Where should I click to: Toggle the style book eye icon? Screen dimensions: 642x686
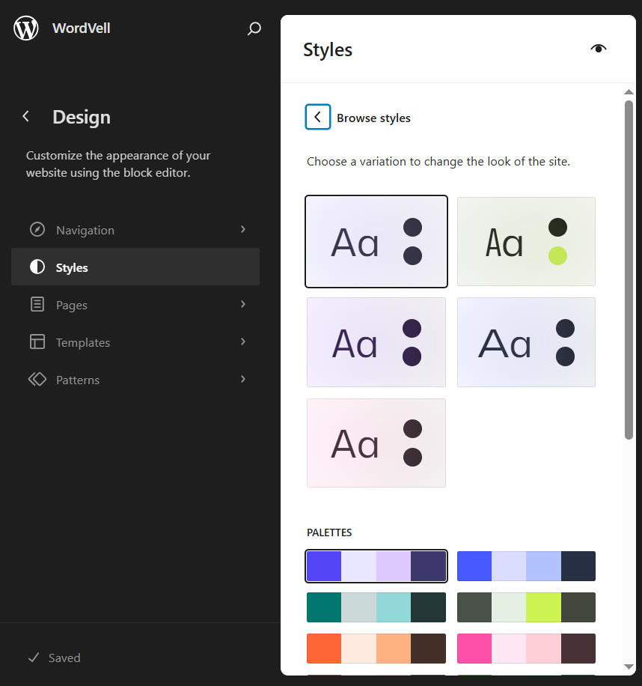pos(598,49)
